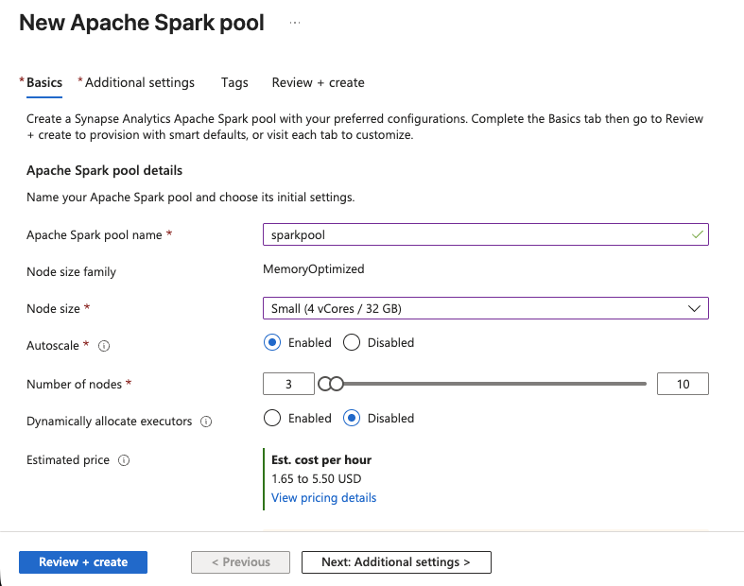This screenshot has width=744, height=586.
Task: Click the Est. cost per hour heading
Action: coord(321,459)
